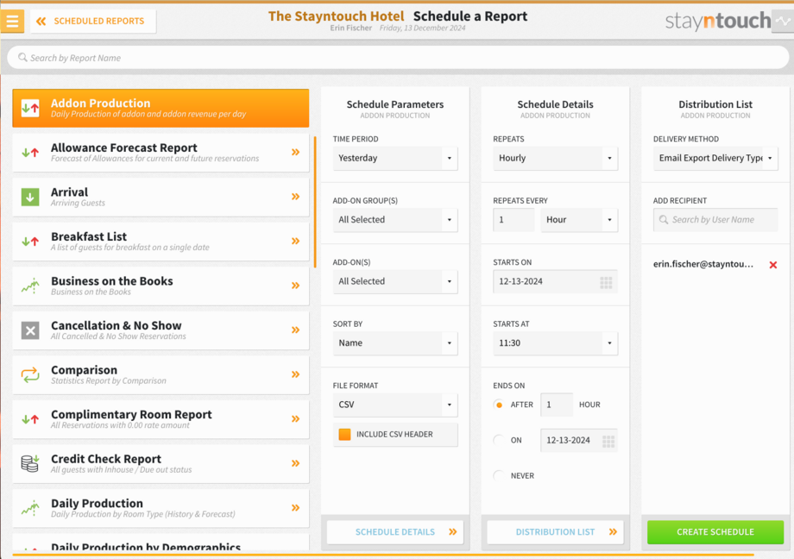Click the Business on the Books chart icon
Viewport: 794px width, 559px height.
(30, 286)
